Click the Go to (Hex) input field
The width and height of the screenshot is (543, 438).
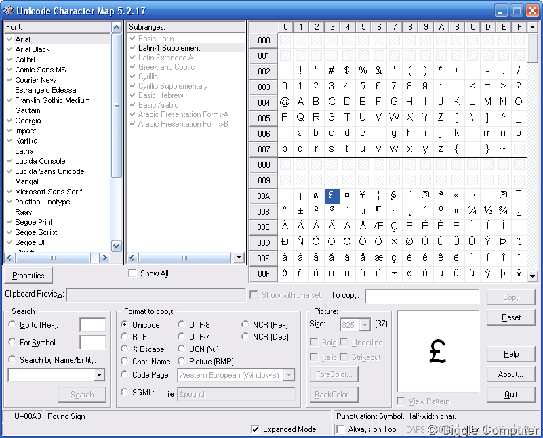click(x=92, y=325)
